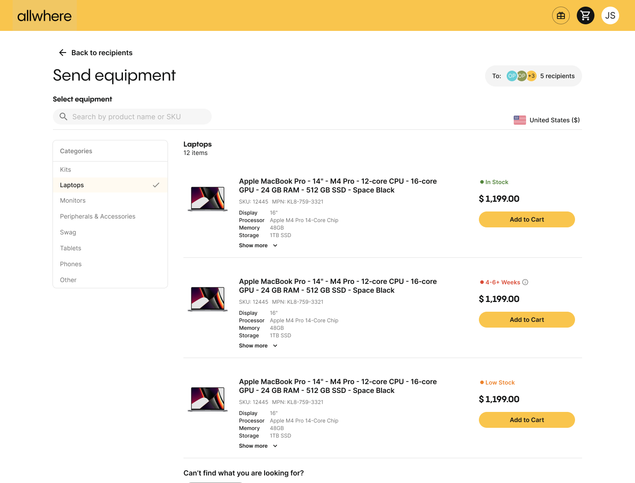The height and width of the screenshot is (483, 635).
Task: Select the Monitors category
Action: [x=73, y=200]
